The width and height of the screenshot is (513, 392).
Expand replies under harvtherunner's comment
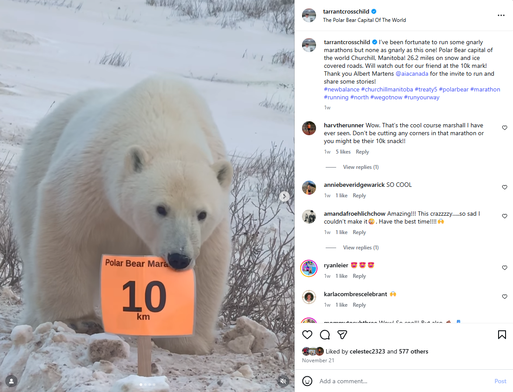[x=361, y=167]
